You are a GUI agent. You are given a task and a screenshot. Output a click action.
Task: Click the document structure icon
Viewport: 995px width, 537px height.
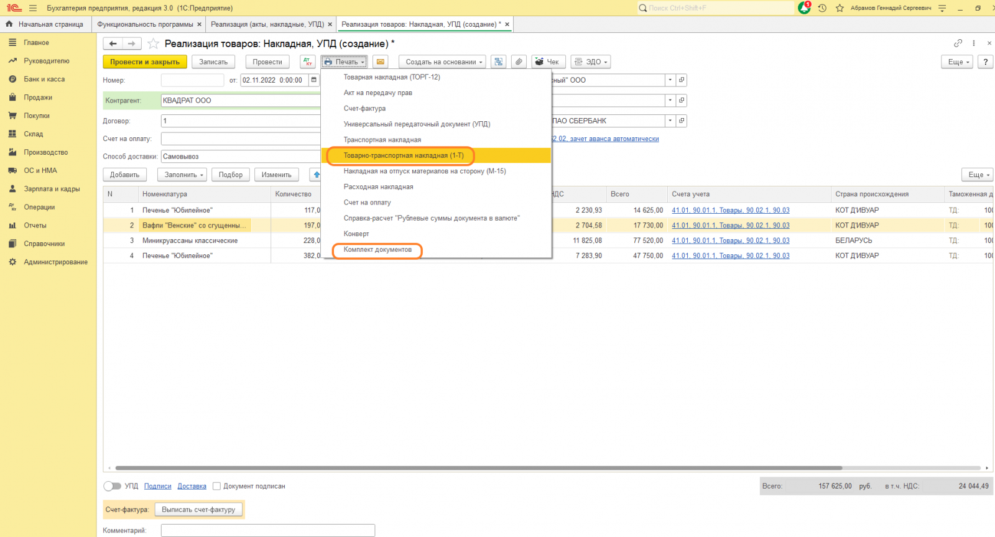[497, 62]
